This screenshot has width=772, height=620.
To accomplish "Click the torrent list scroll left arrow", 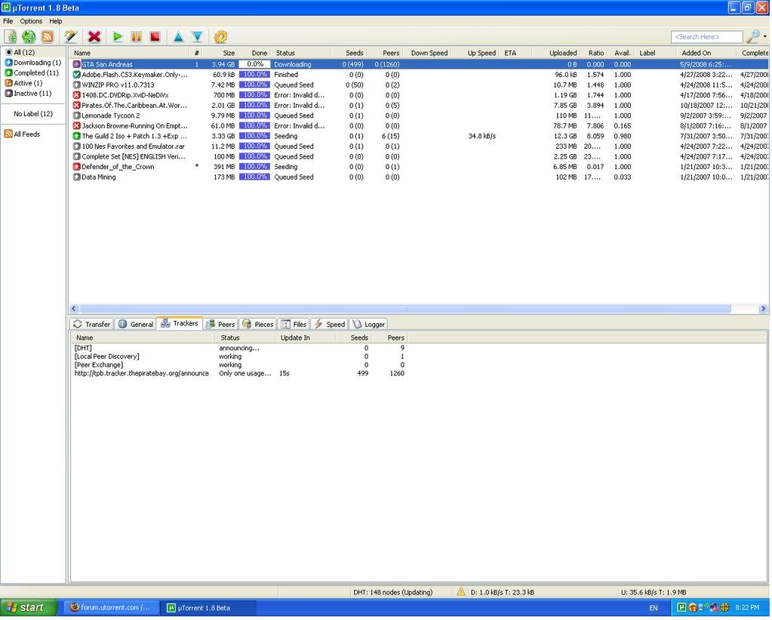I will coord(75,309).
